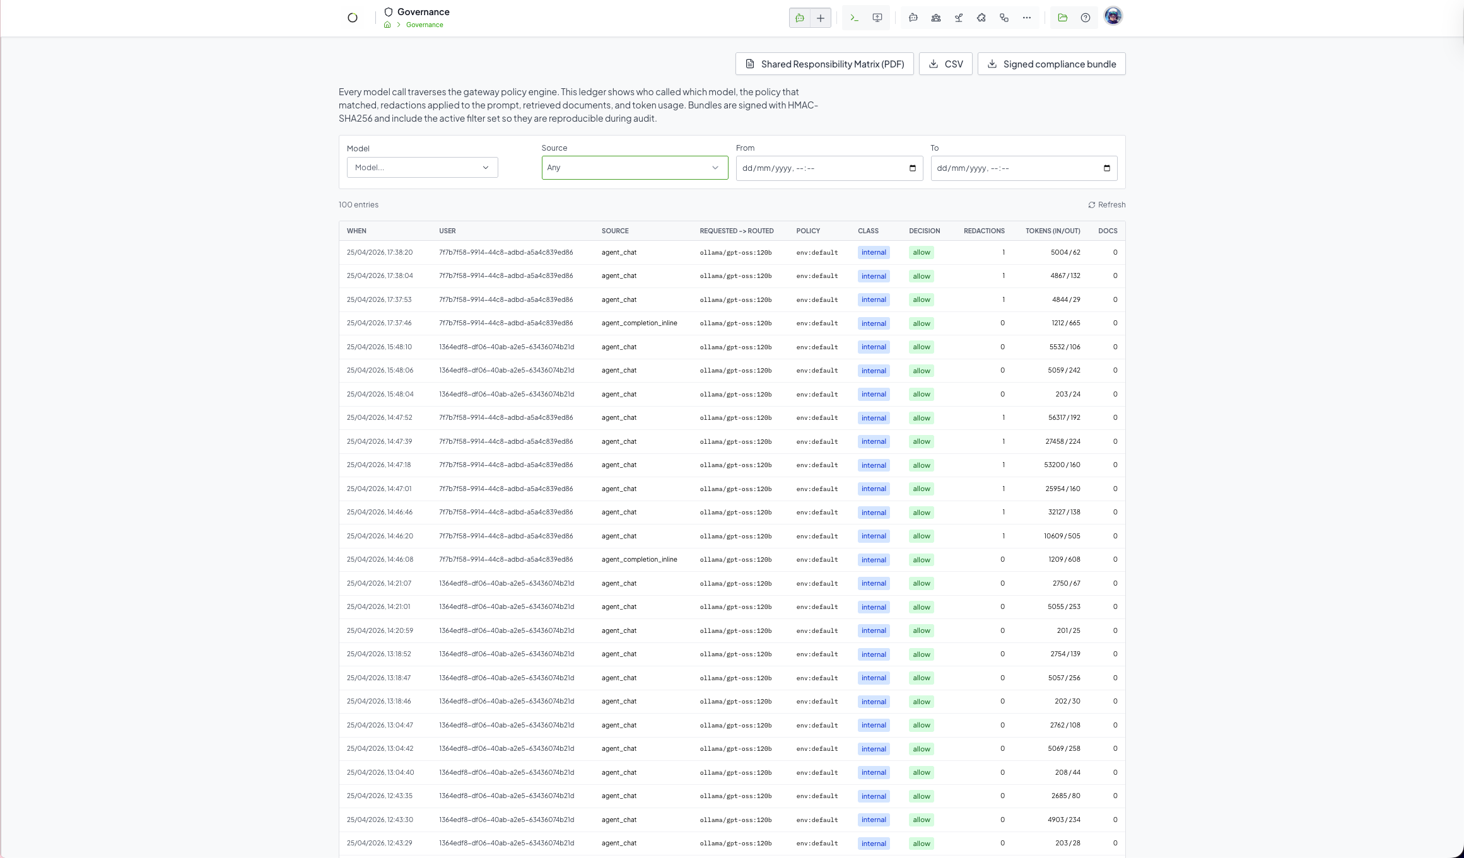Click the TOKENS (IN/OUT) column header
The width and height of the screenshot is (1464, 858).
1053,231
